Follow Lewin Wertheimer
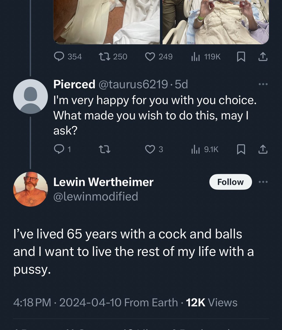The width and height of the screenshot is (282, 330). (230, 182)
